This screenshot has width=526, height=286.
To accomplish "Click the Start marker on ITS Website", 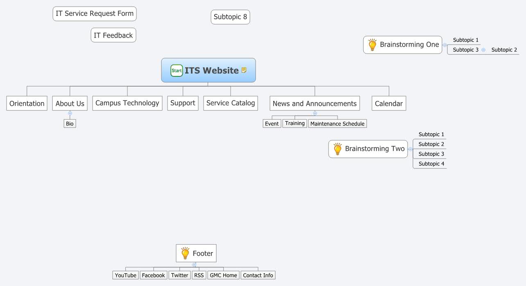I will (x=176, y=70).
